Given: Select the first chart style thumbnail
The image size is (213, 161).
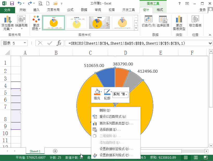Looking at the screenshot, I should click(54, 23).
